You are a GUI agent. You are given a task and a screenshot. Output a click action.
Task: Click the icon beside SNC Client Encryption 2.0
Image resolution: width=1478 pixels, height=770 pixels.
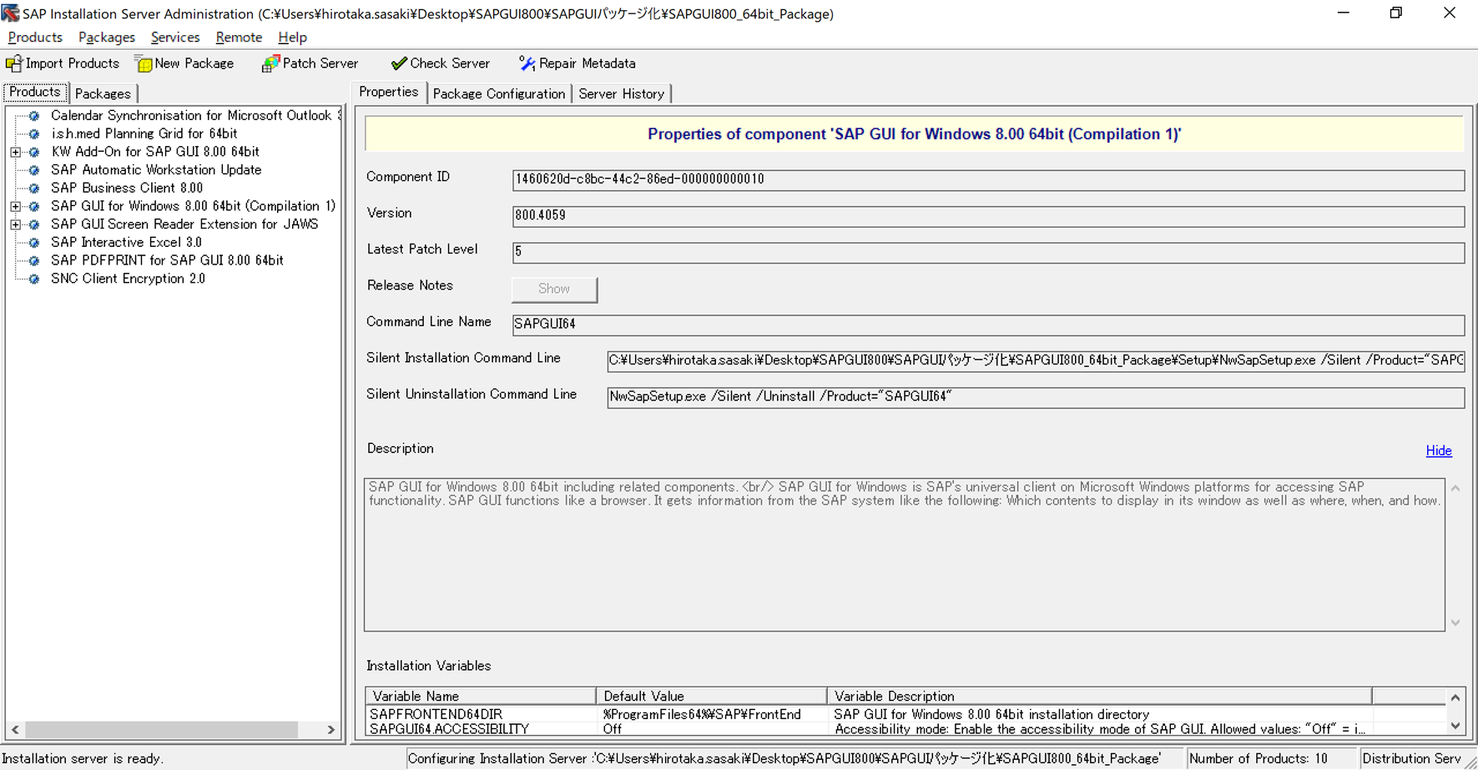click(34, 279)
